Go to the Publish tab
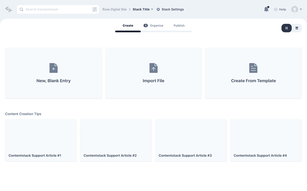Viewport: 307px width, 191px height. pos(179,25)
